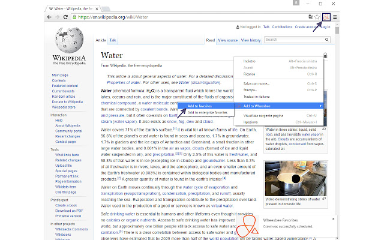The width and height of the screenshot is (384, 240).
Task: Choose Add to enterprise favorites
Action: click(207, 112)
